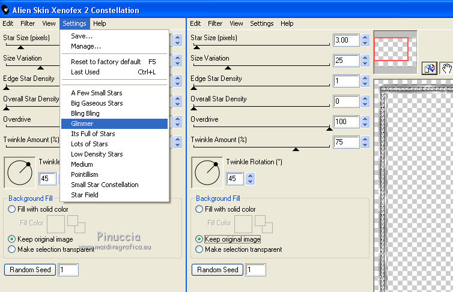Image resolution: width=453 pixels, height=292 pixels.
Task: Open the Filter menu in right panel
Action: [215, 23]
